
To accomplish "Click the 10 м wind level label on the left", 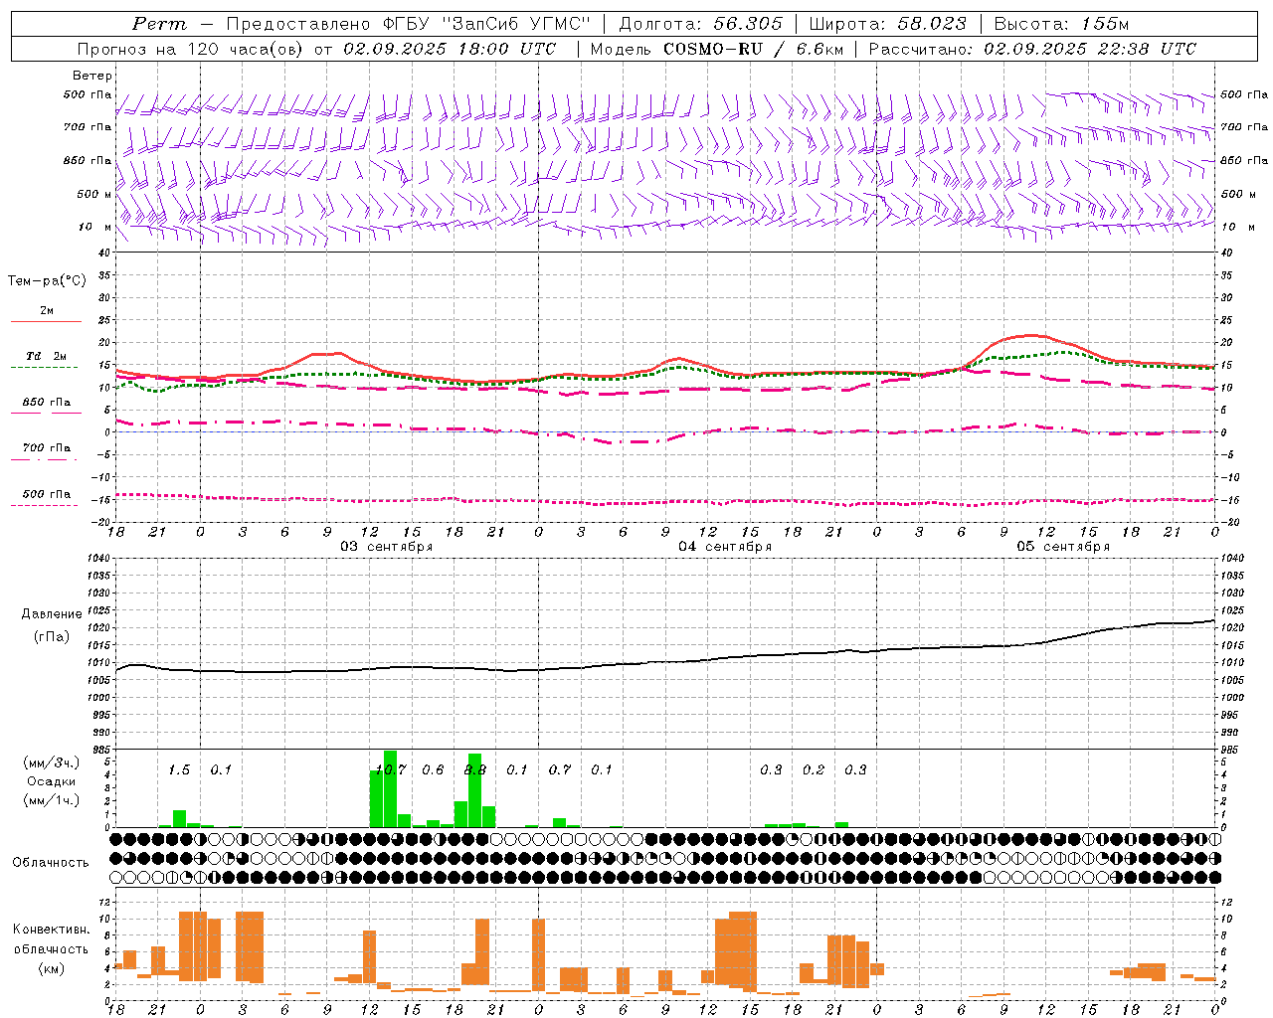I will pos(94,228).
